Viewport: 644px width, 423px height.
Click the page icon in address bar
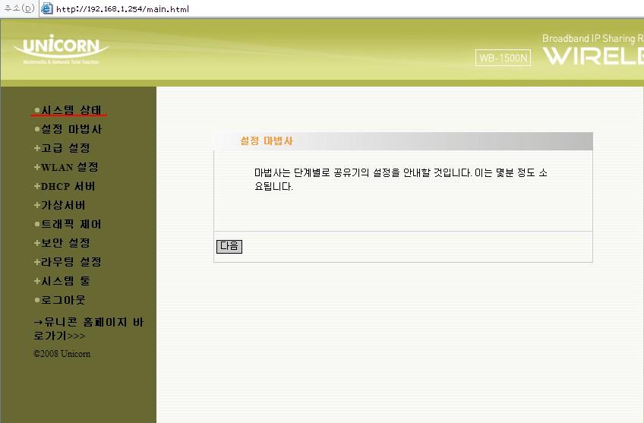[46, 9]
